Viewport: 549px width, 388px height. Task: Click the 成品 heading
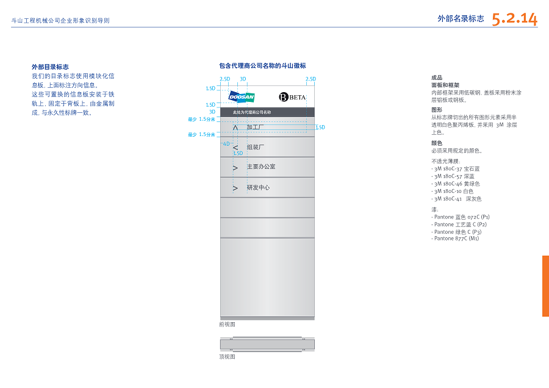(437, 77)
